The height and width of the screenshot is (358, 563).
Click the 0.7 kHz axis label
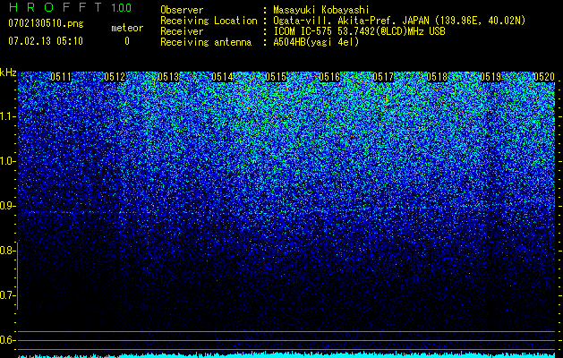tap(7, 295)
